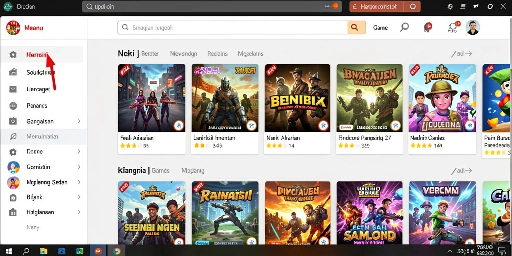Click the Herpetconstat orange button
The height and width of the screenshot is (256, 512).
click(376, 6)
